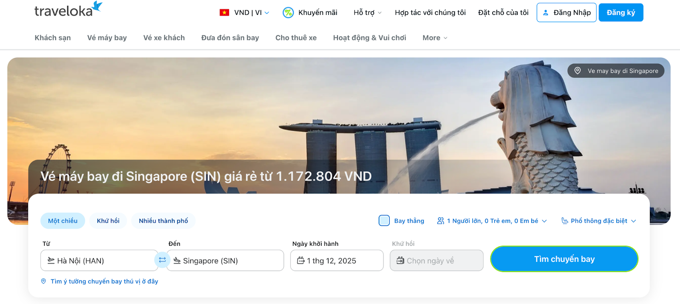This screenshot has height=304, width=680.
Task: Go to Vé xe khách section
Action: (164, 38)
